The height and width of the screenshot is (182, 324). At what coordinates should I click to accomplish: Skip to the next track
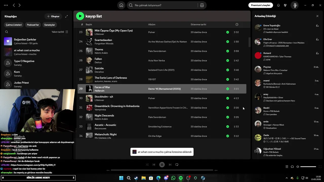(170, 165)
